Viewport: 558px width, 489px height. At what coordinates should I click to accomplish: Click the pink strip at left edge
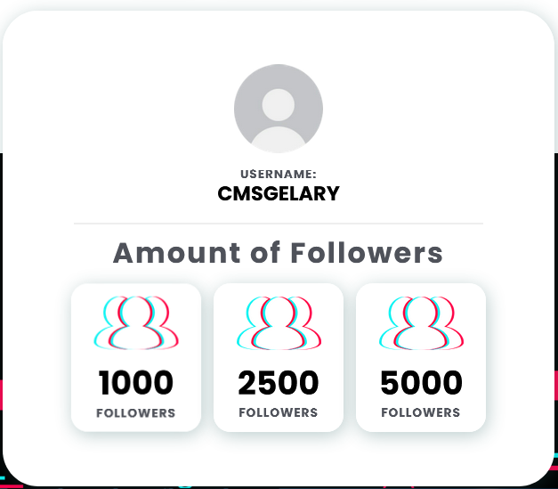pos(2,395)
